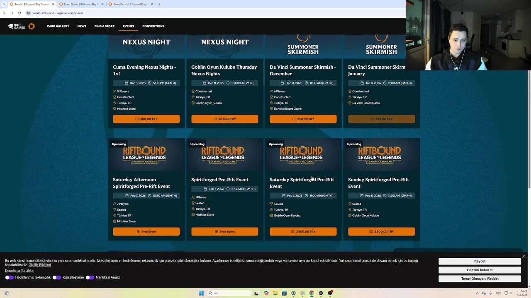Open a new browser tab with plus
The height and width of the screenshot is (298, 531).
pyautogui.click(x=159, y=4)
